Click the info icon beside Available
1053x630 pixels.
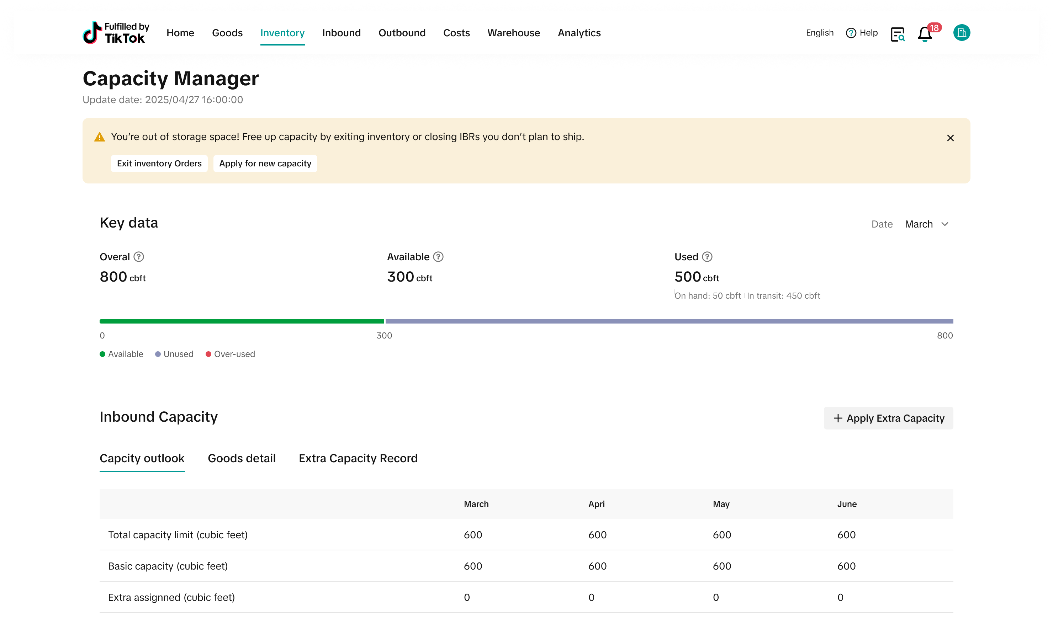438,257
